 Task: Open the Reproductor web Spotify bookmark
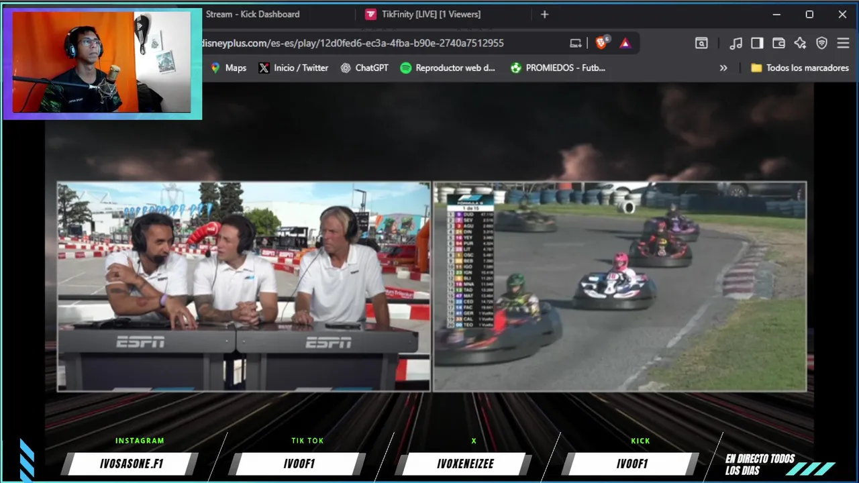pyautogui.click(x=448, y=68)
